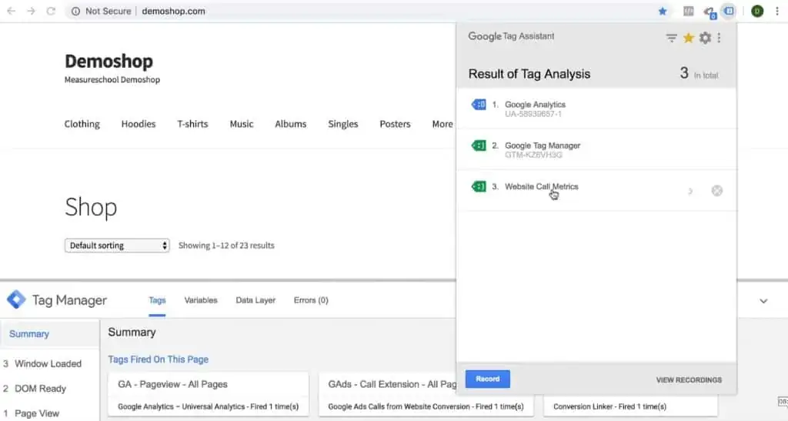Open the More menu item
788x421 pixels.
442,124
